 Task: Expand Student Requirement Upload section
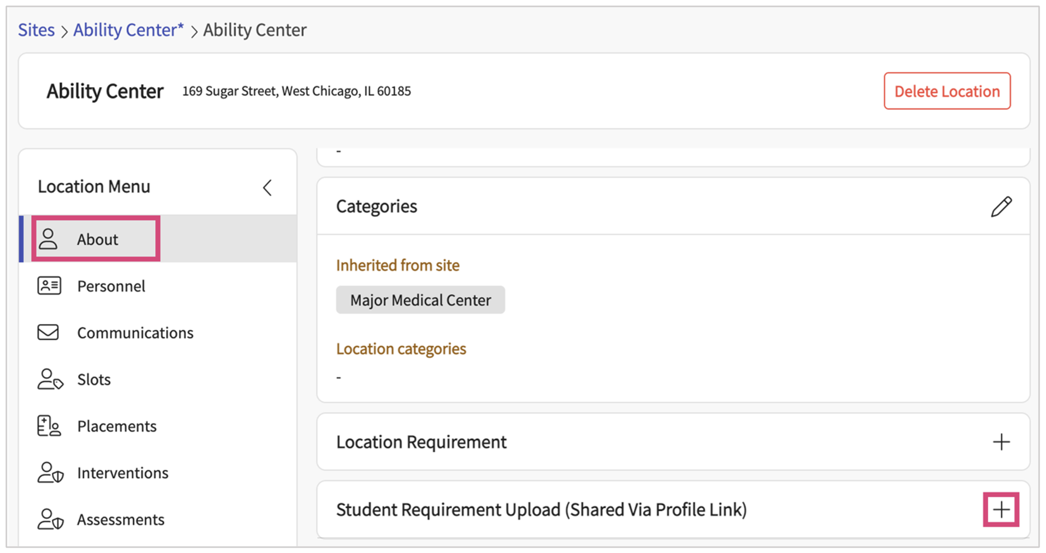click(1001, 510)
